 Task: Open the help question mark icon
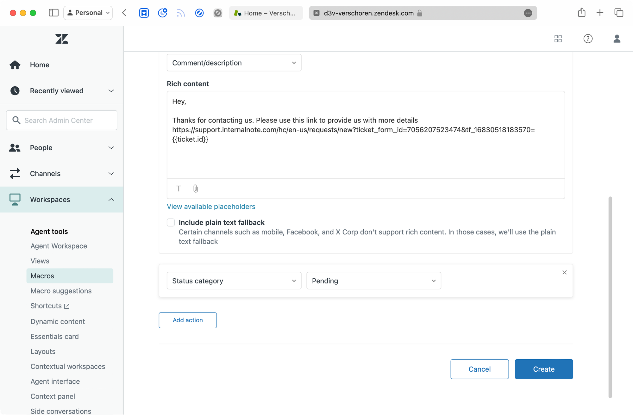coord(588,39)
